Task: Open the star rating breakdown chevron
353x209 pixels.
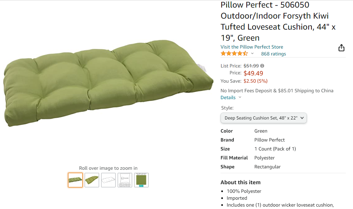Action: (x=252, y=54)
